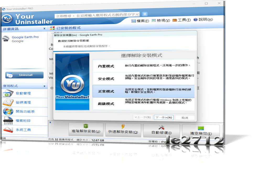Click the Your Uninstaller logo icon
253x170 pixels.
(x=7, y=19)
